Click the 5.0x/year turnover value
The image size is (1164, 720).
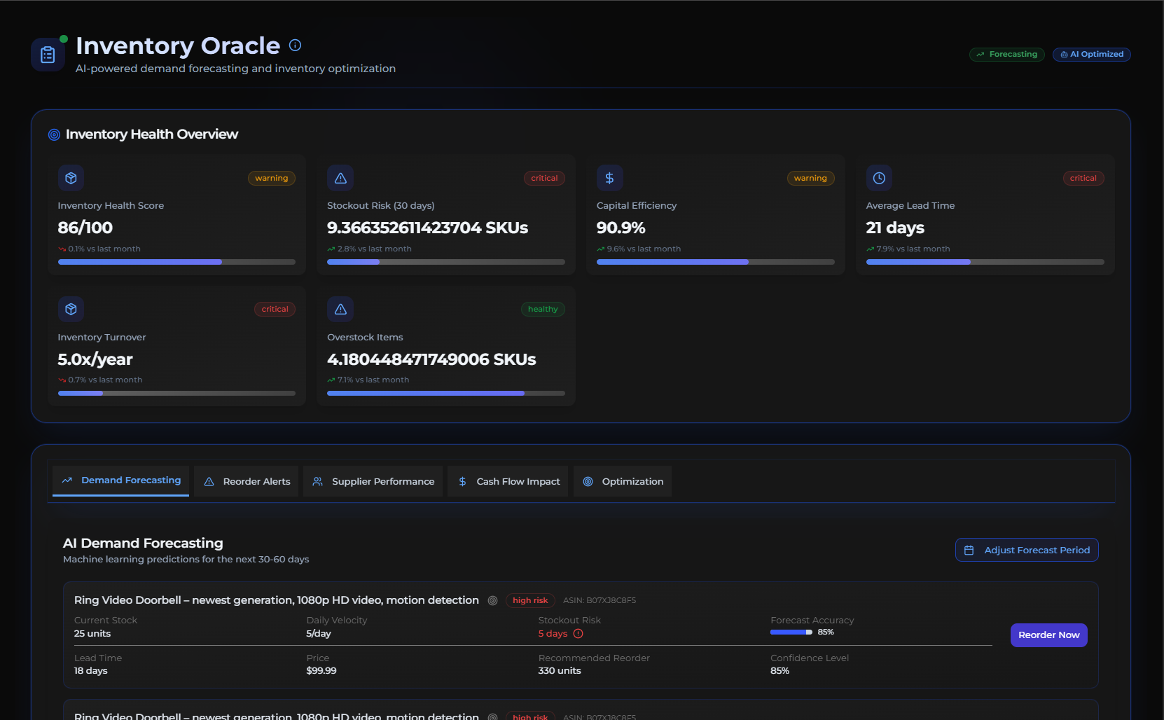click(95, 359)
